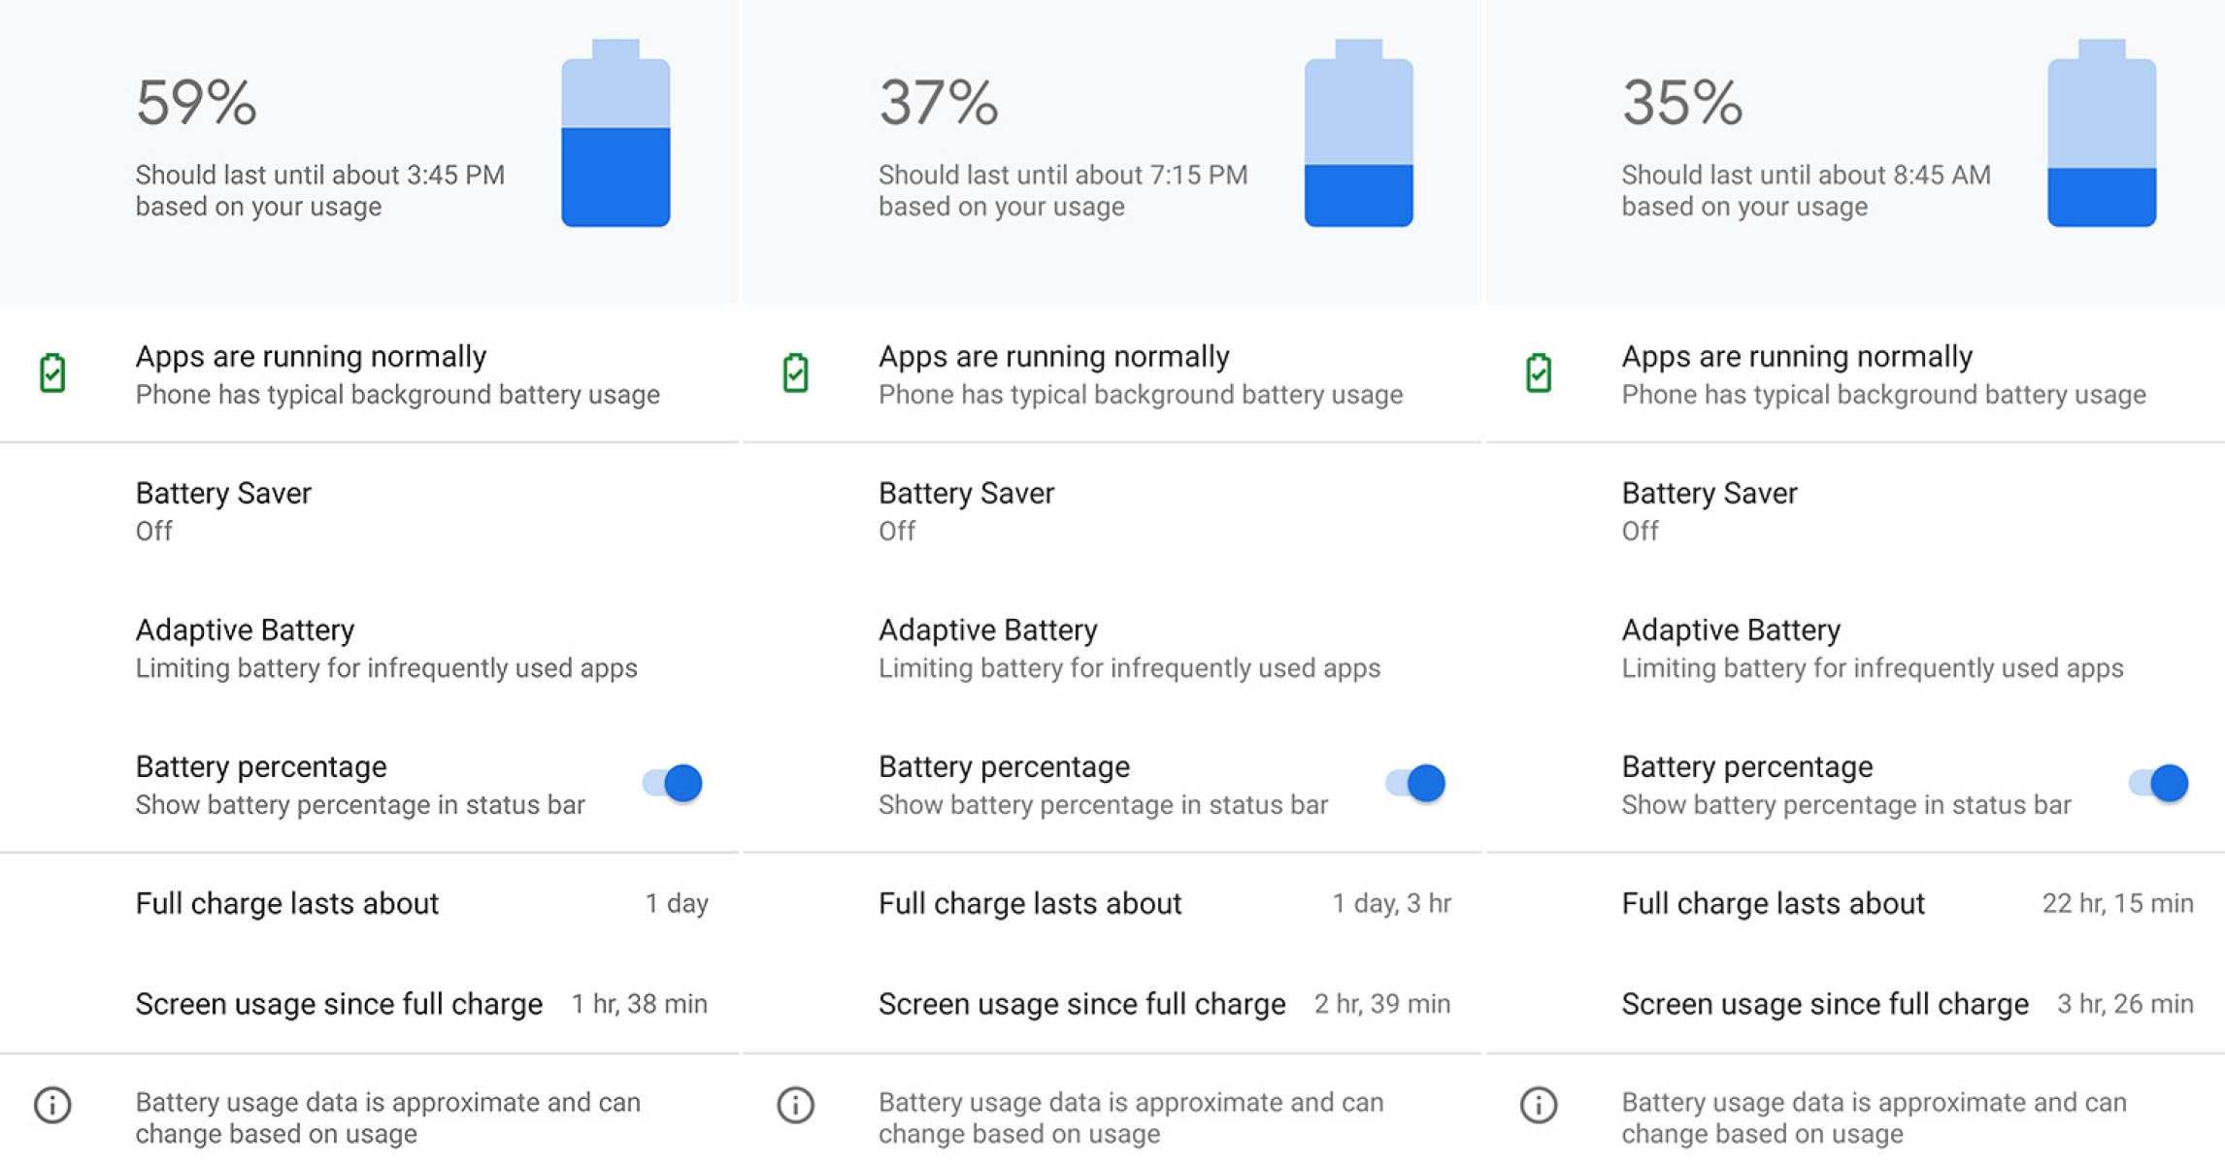Tap info icon in the 37% panel
This screenshot has width=2225, height=1164.
pyautogui.click(x=795, y=1105)
